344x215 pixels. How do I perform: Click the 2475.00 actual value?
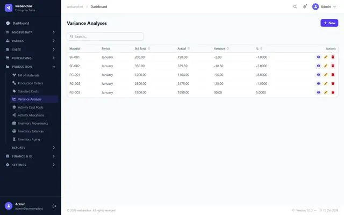coord(183,84)
